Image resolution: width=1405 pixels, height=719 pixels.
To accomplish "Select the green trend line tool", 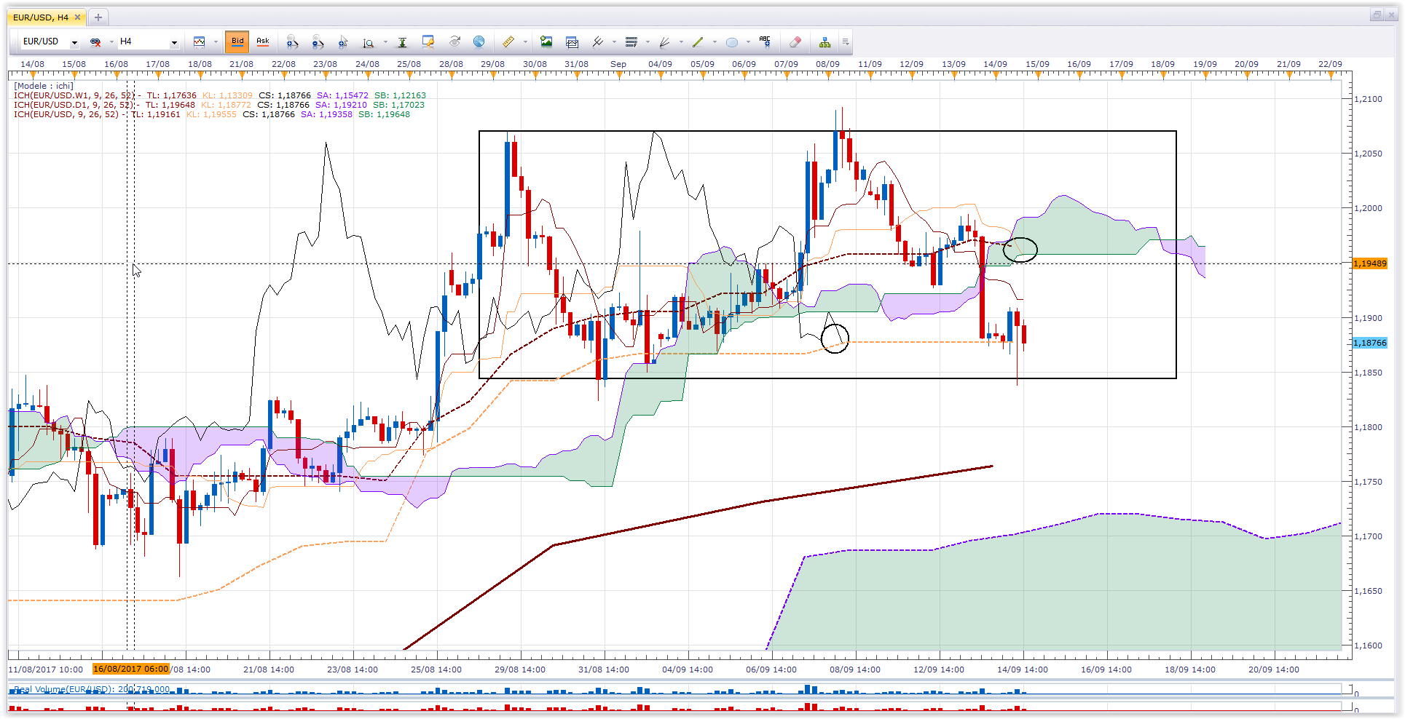I will pos(698,41).
